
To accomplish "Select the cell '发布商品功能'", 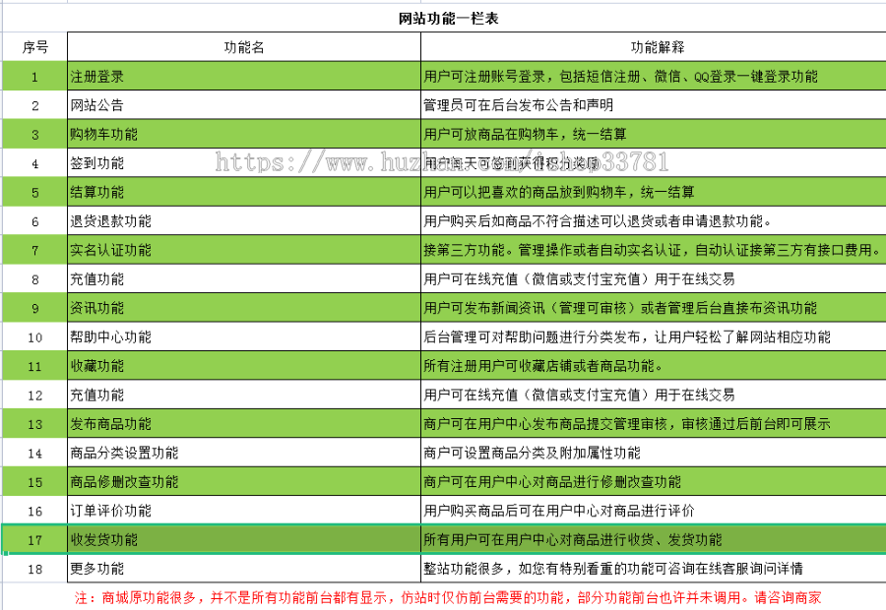I will tap(244, 424).
